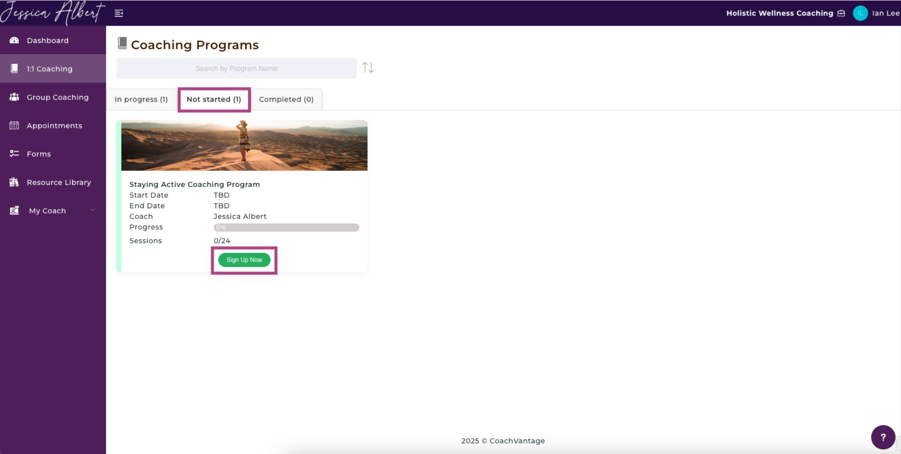Viewport: 901px width, 454px height.
Task: Open Staying Active Coaching Program title
Action: 195,184
